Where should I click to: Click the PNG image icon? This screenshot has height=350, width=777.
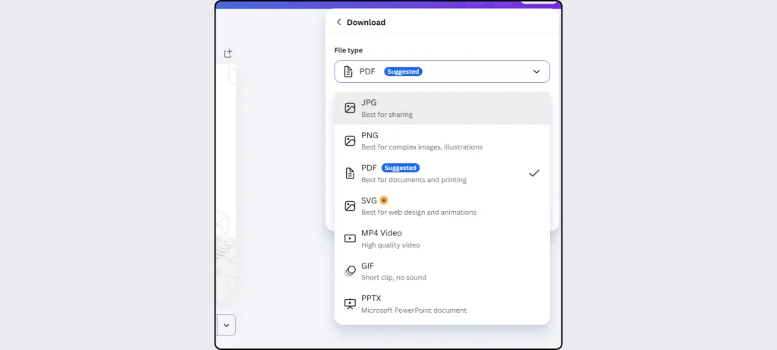(x=350, y=140)
